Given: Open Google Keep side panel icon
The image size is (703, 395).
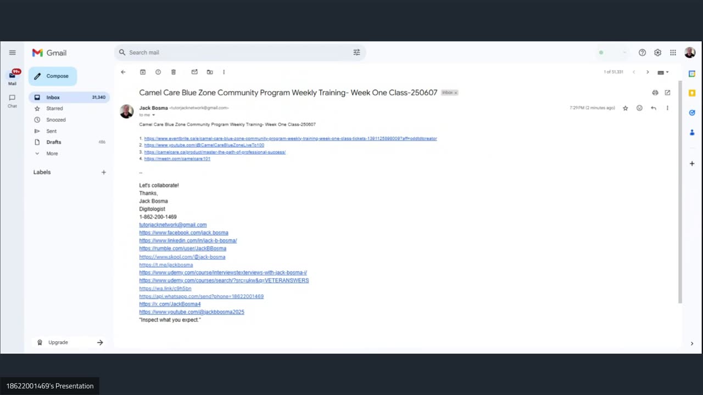Looking at the screenshot, I should click(x=692, y=93).
